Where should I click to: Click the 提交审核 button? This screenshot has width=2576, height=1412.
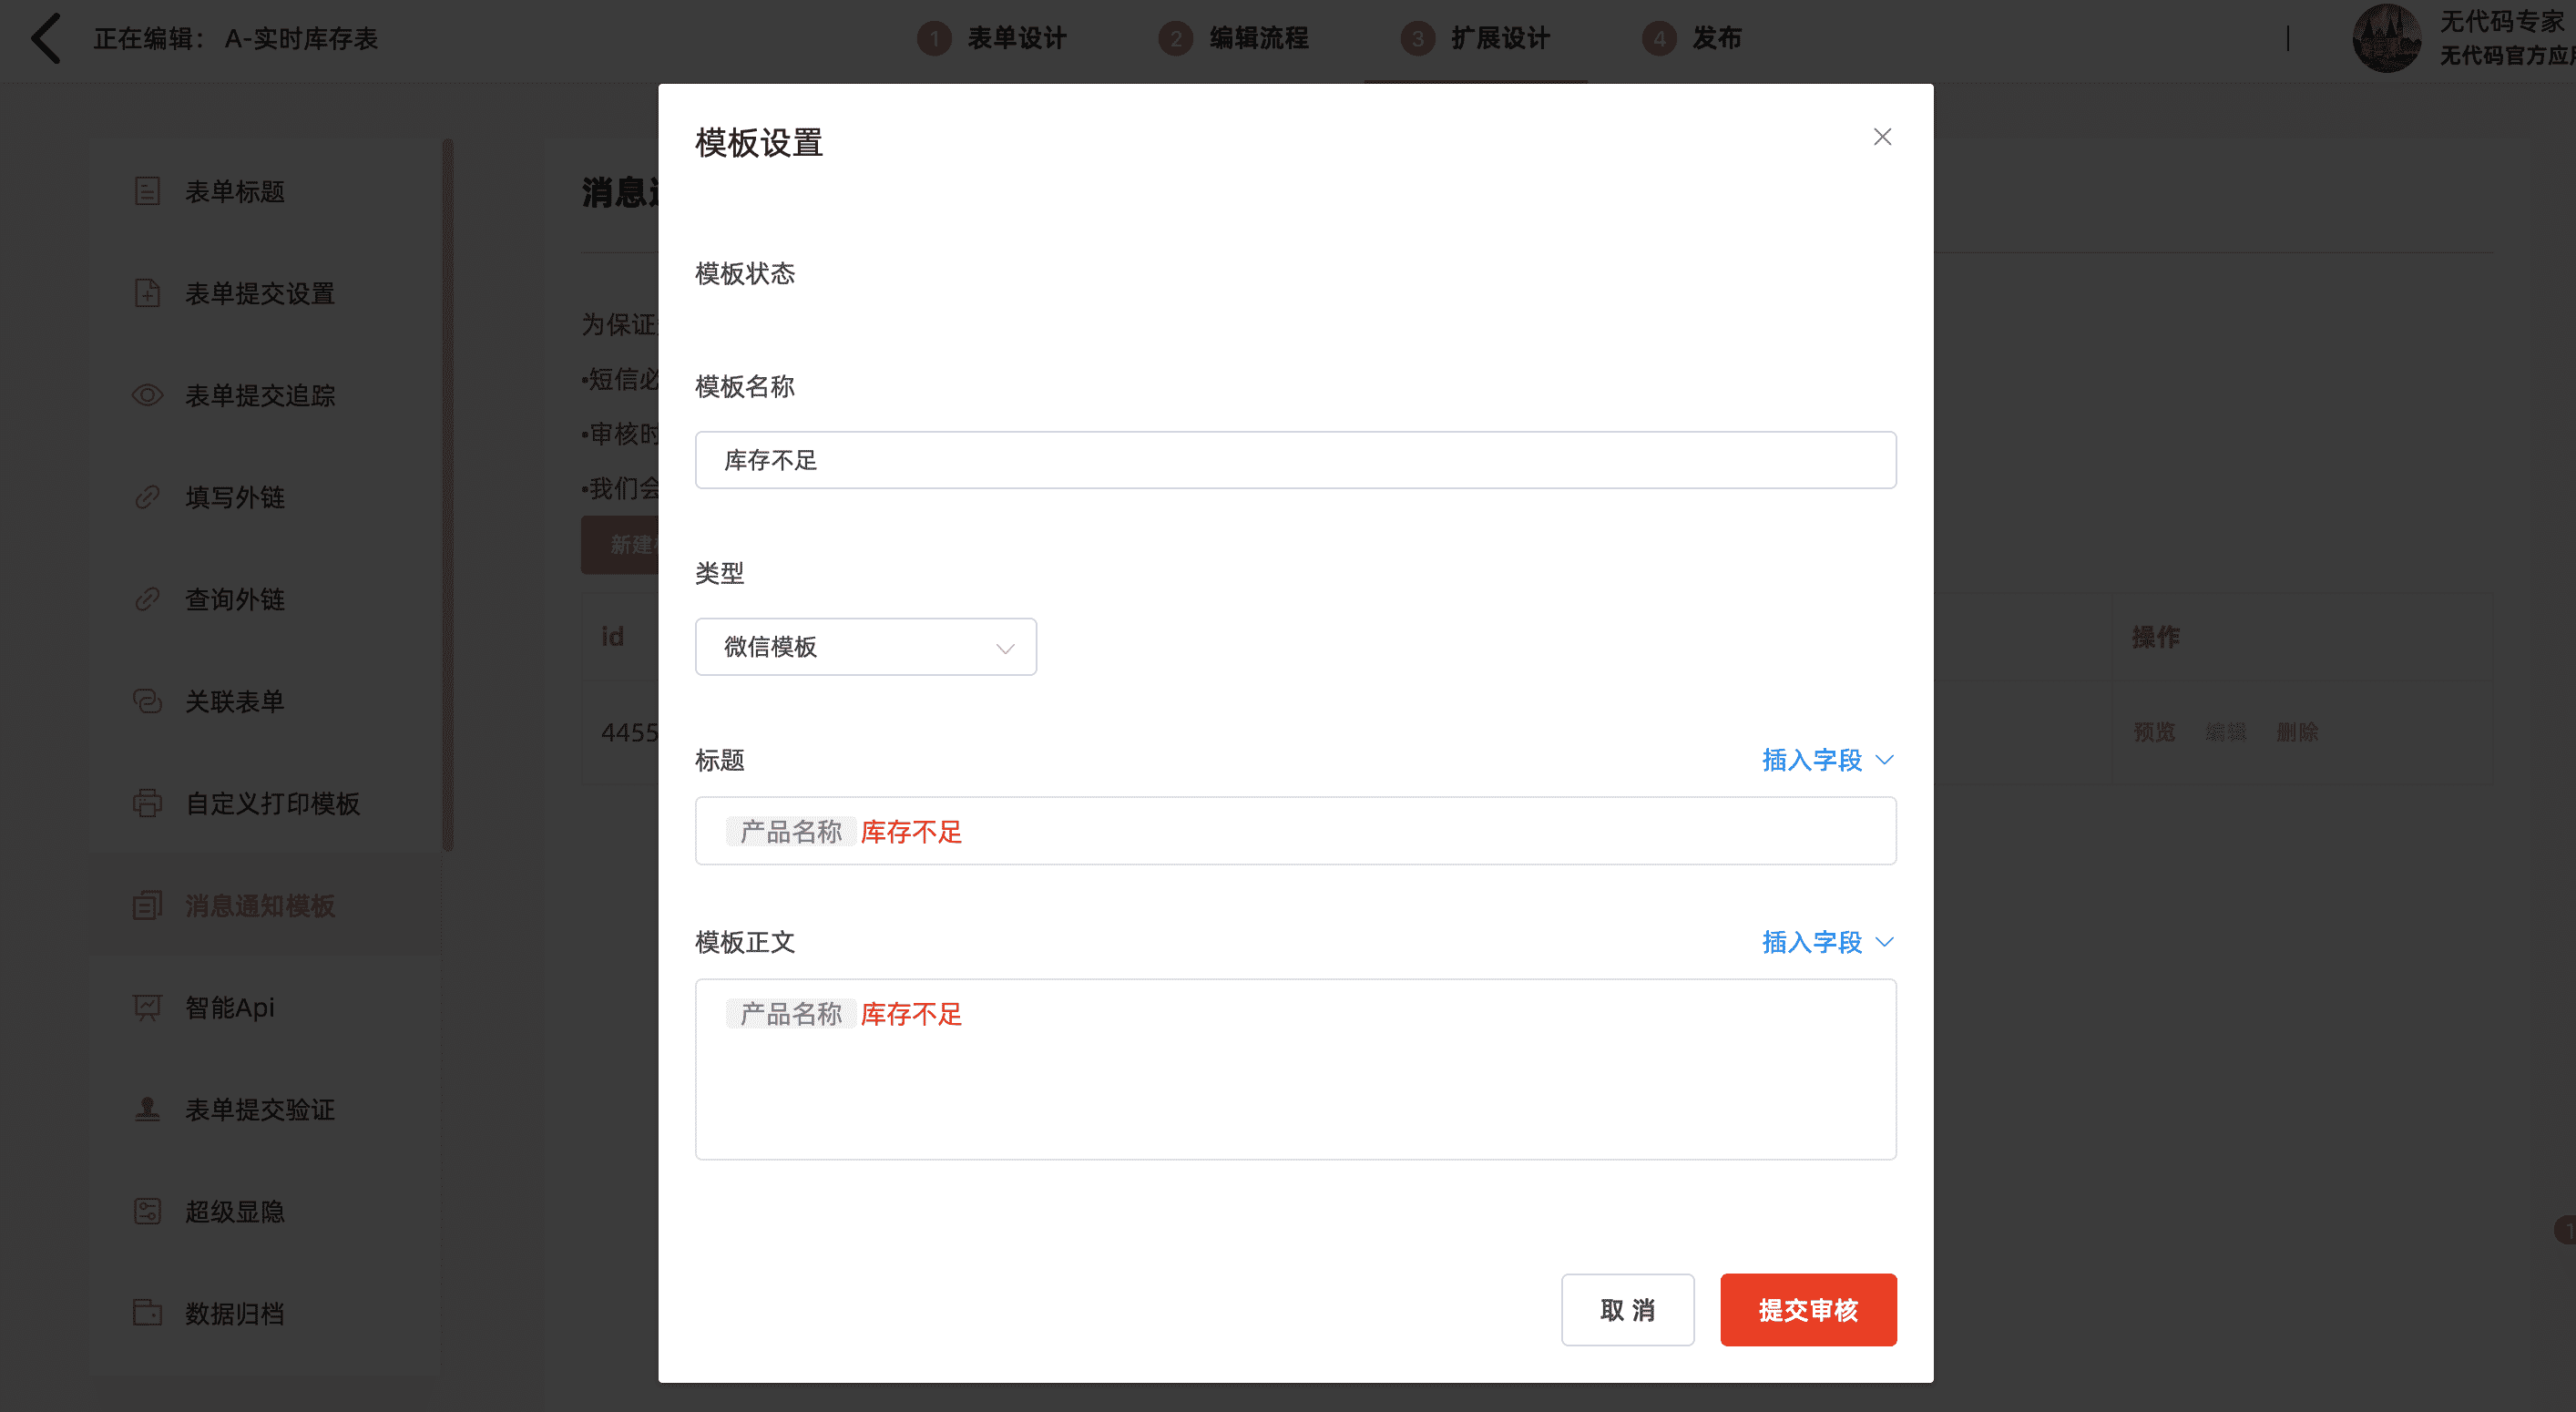coord(1807,1310)
